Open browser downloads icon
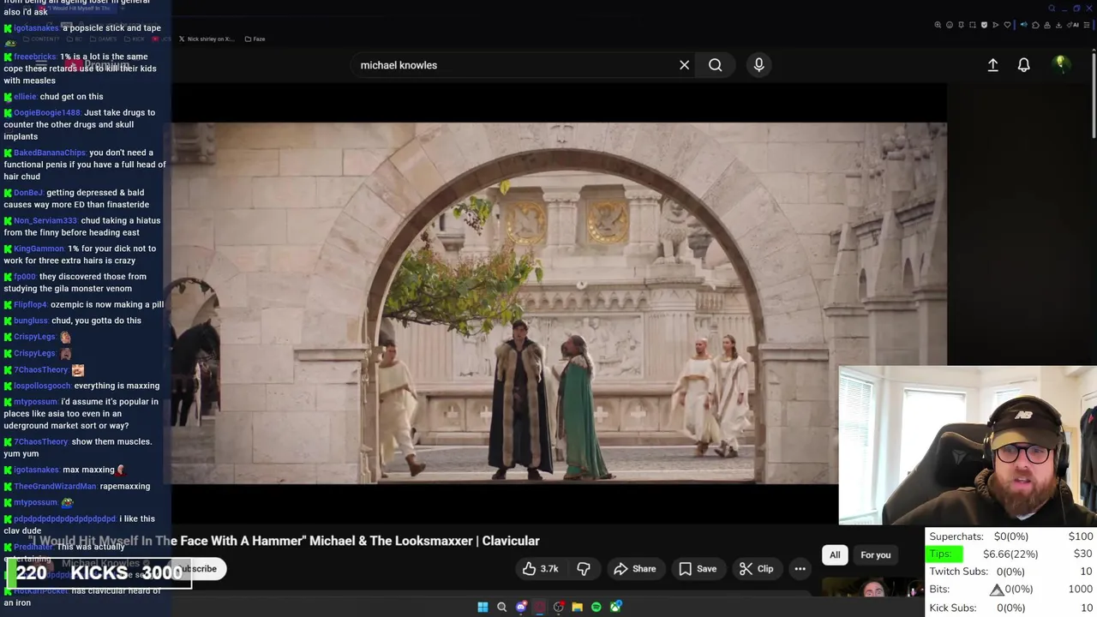Screen dimensions: 1097x617 (x=1058, y=25)
